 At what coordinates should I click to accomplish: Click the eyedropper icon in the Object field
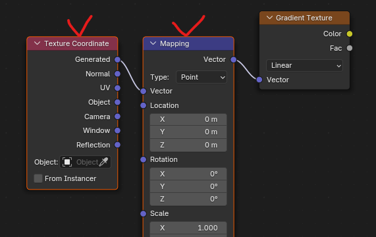coord(103,162)
